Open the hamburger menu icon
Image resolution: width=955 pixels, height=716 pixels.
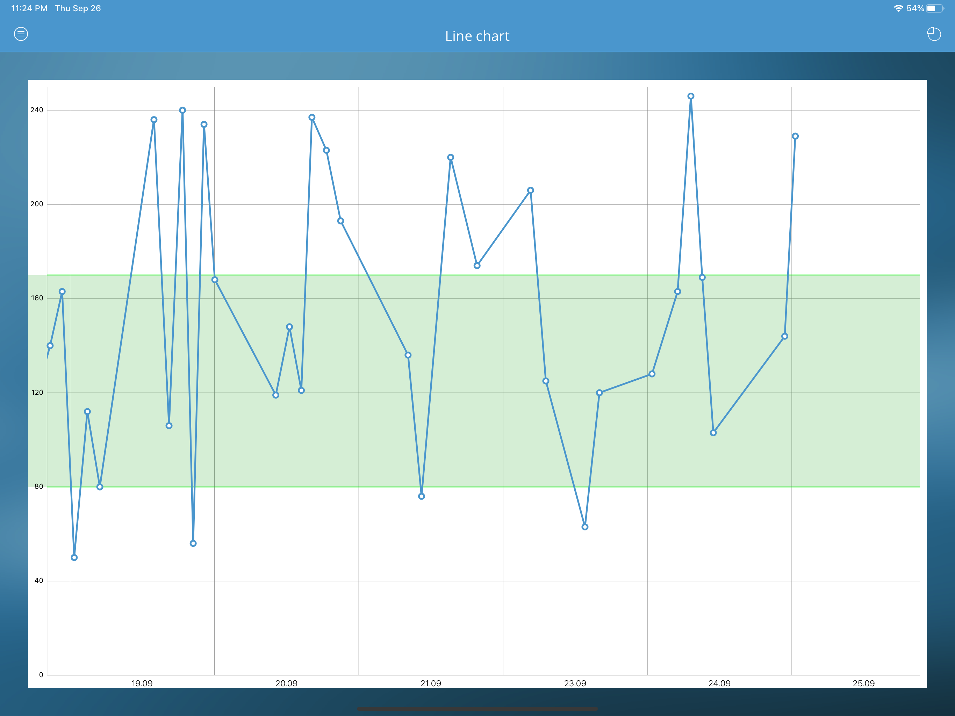pos(21,34)
